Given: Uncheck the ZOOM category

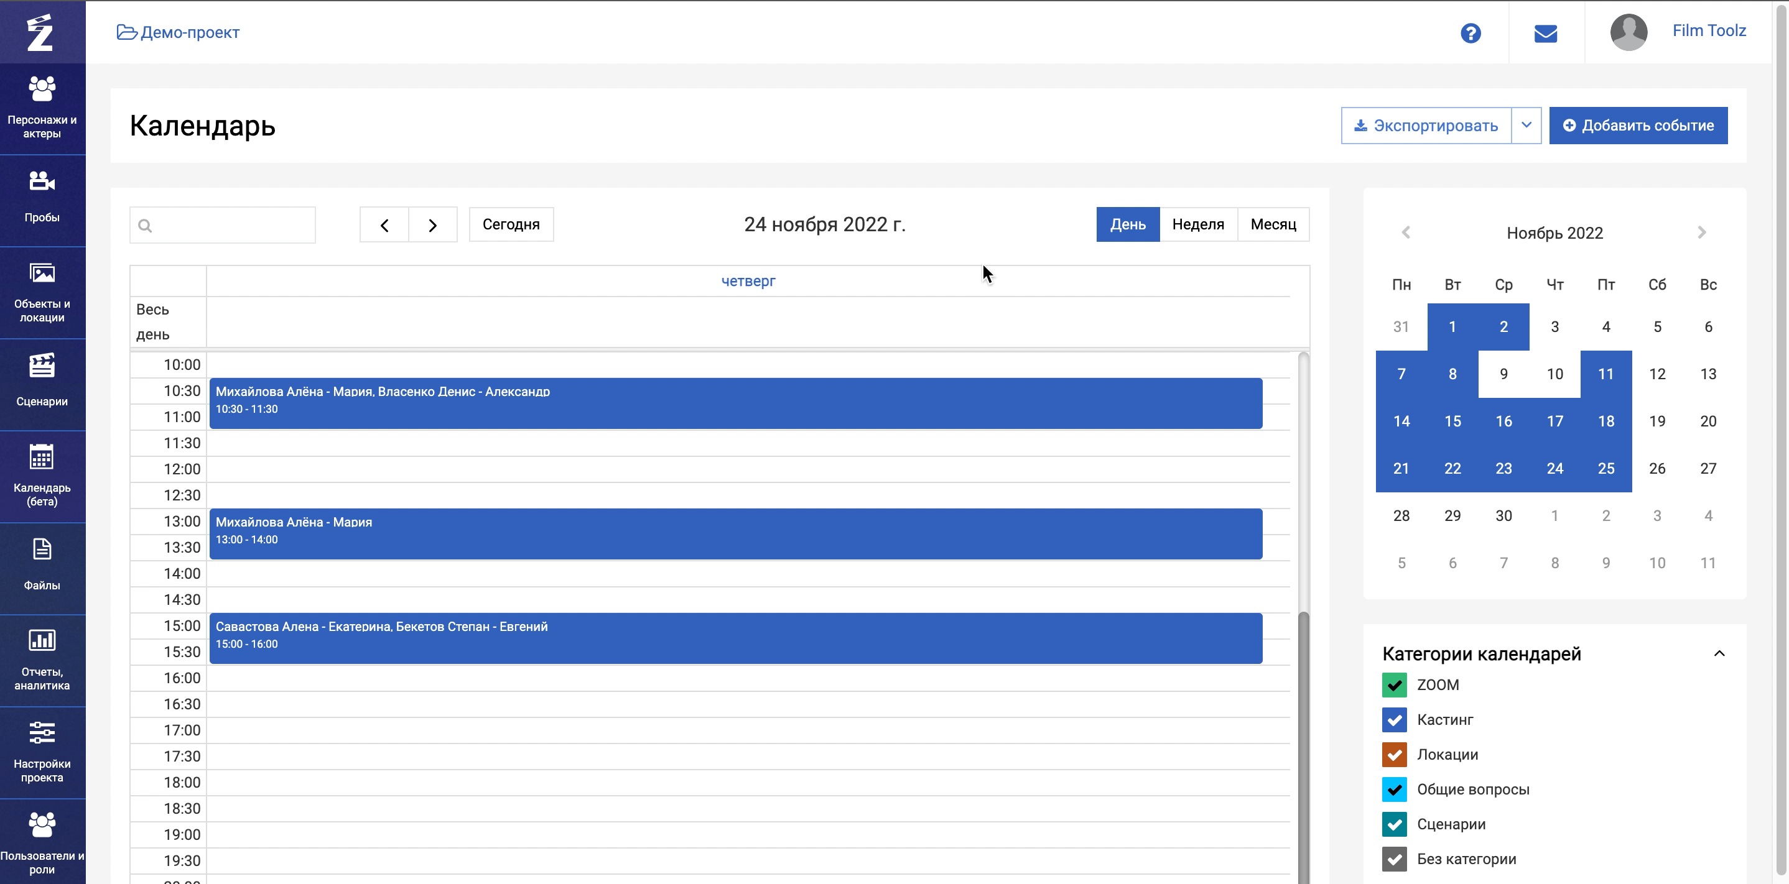Looking at the screenshot, I should tap(1394, 685).
